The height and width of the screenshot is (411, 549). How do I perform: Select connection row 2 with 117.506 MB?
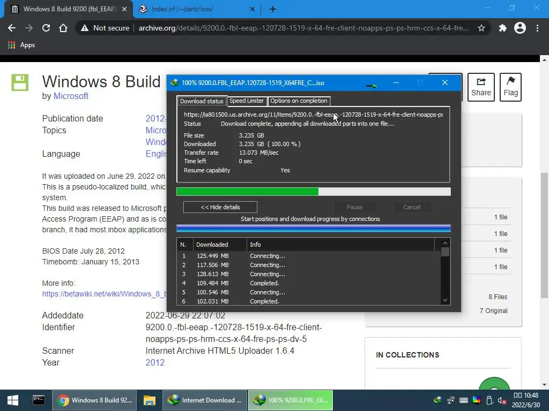coord(309,265)
